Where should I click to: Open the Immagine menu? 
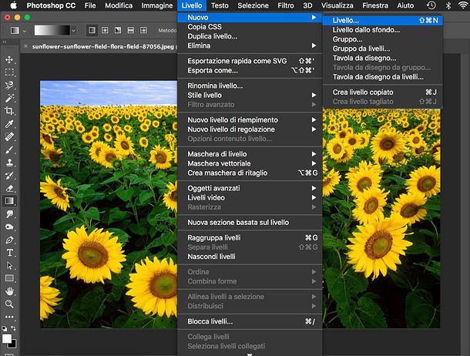tap(156, 5)
